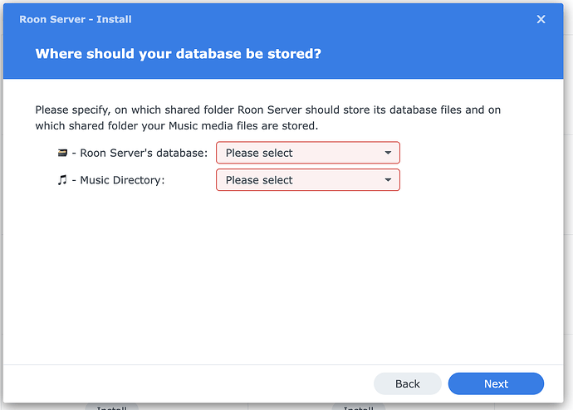Click "Please select" text in the database field
This screenshot has width=573, height=410.
[259, 153]
